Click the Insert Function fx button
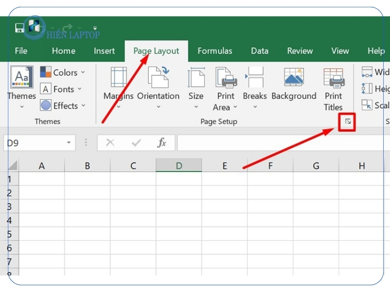The image size is (390, 292). [x=162, y=143]
